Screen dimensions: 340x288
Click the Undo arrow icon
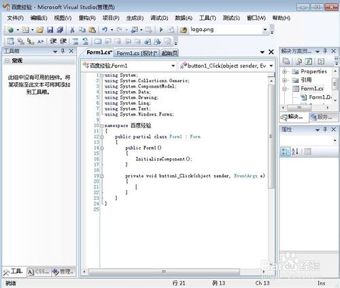point(105,30)
